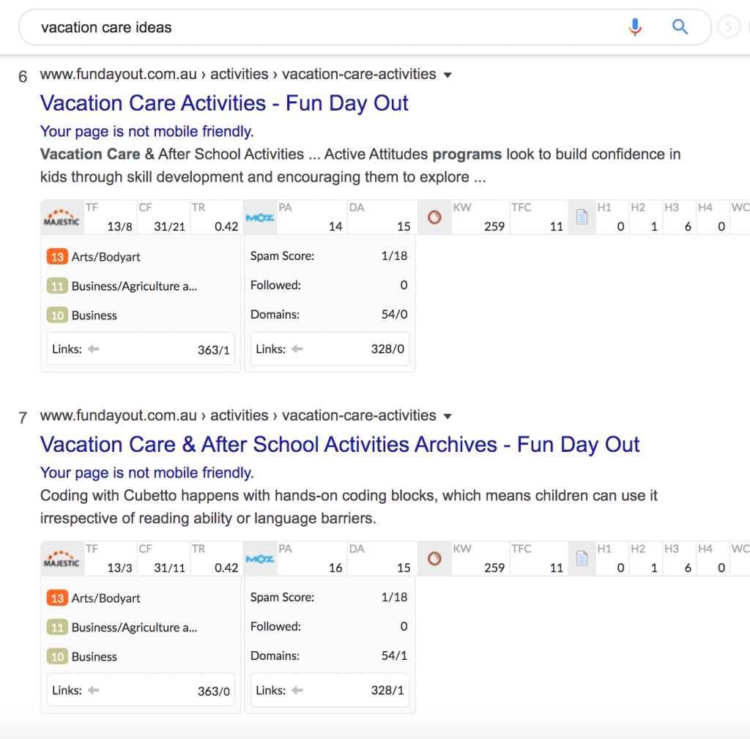The height and width of the screenshot is (739, 750).
Task: Click the PA value 16 in result 7
Action: click(x=335, y=568)
